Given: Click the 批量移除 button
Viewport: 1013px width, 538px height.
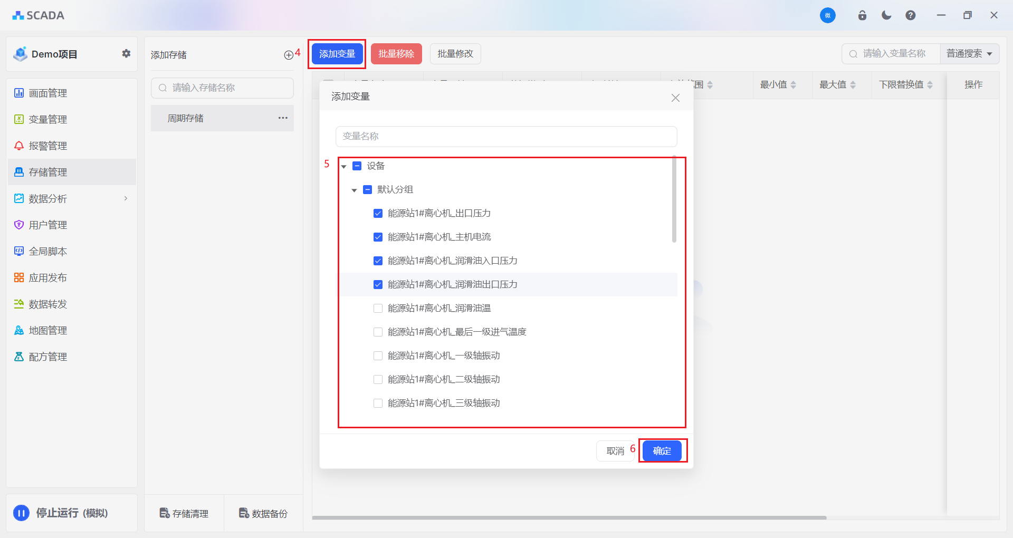Looking at the screenshot, I should [x=396, y=54].
